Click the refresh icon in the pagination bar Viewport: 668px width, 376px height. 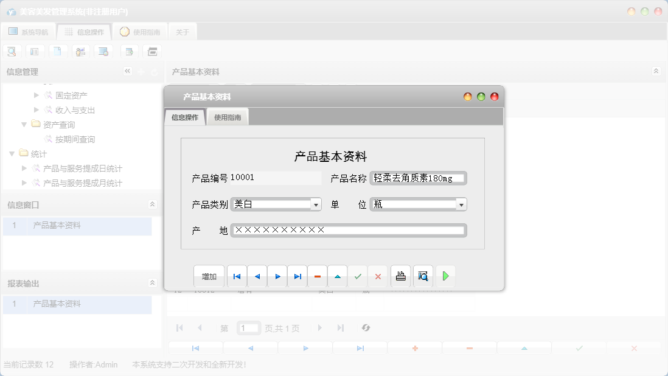pos(366,328)
